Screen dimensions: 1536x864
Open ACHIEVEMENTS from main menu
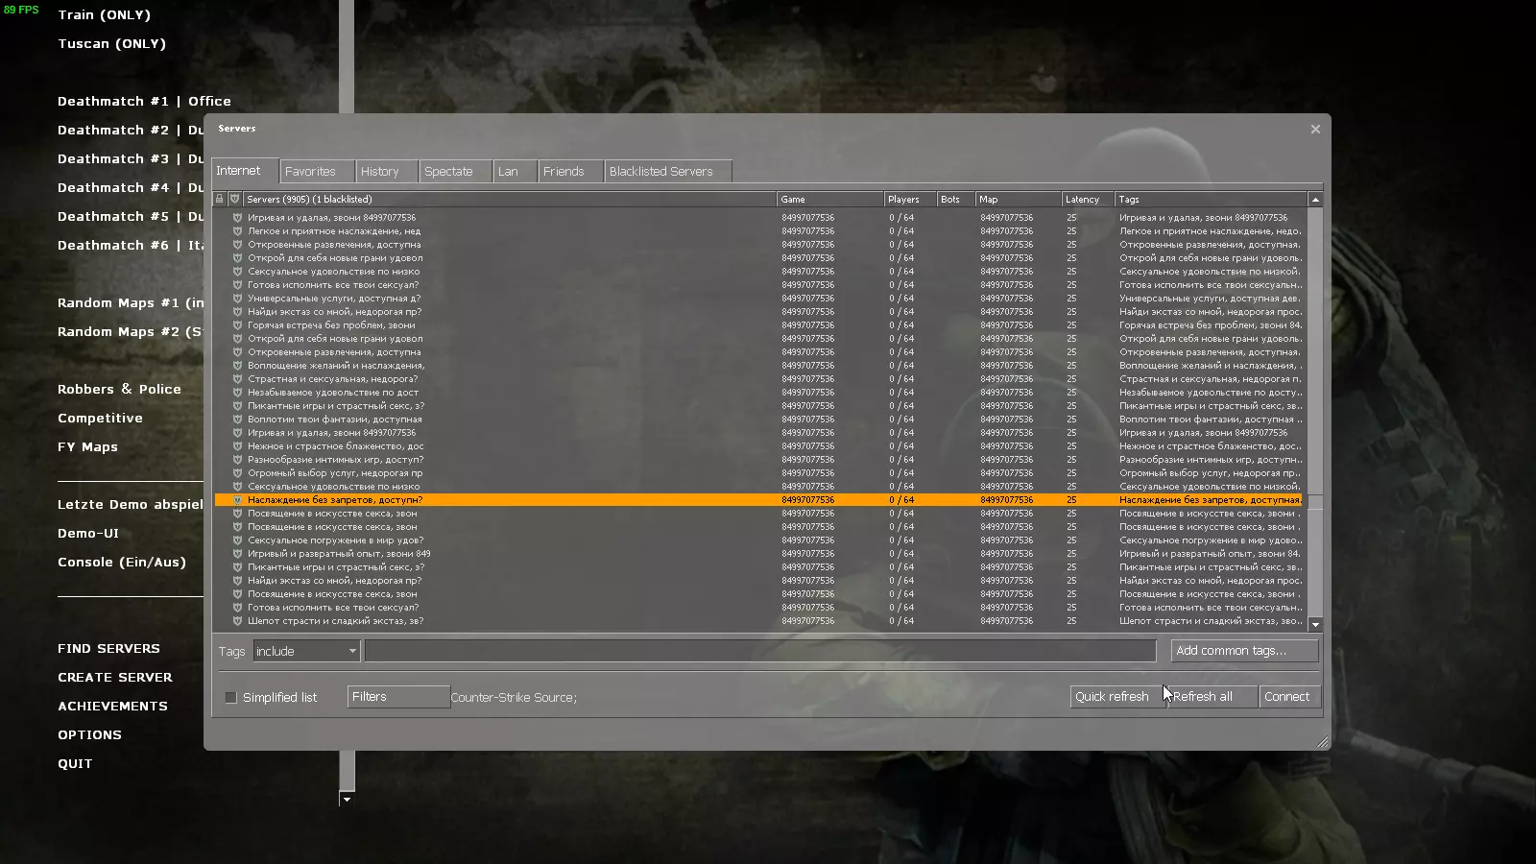click(x=112, y=707)
